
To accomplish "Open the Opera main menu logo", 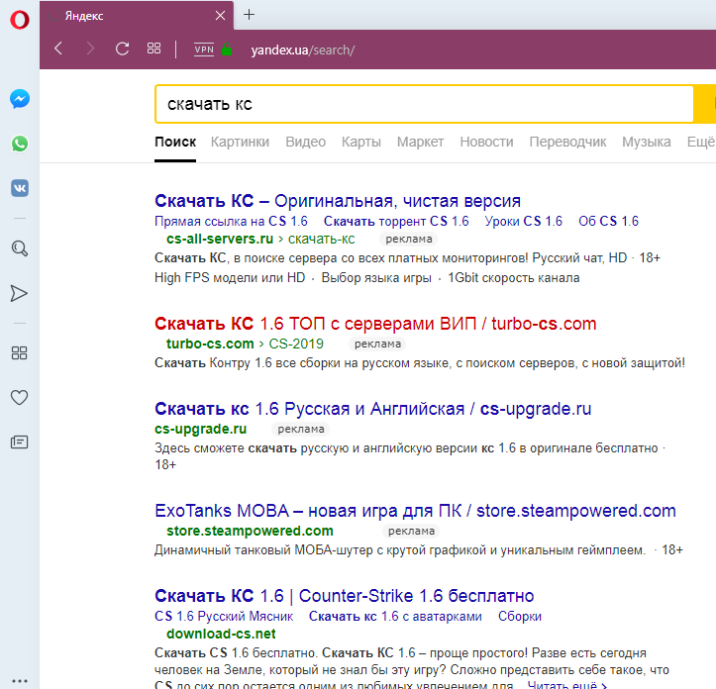I will 20,20.
